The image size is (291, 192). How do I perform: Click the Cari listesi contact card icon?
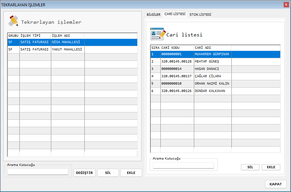pos(157,34)
